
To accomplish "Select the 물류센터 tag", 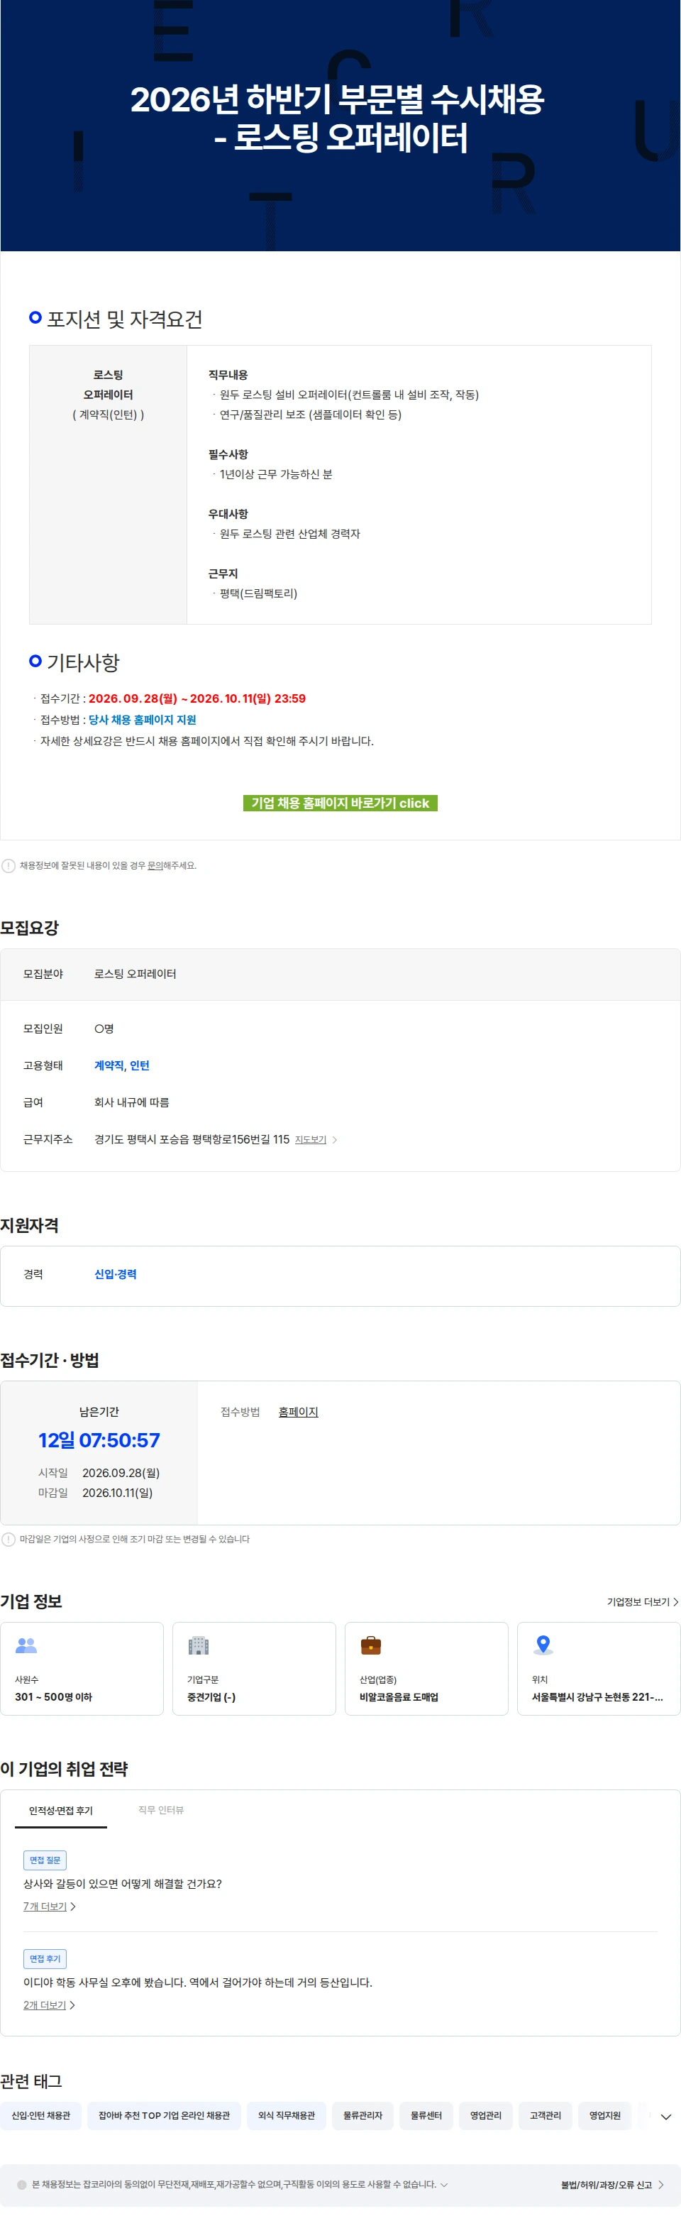I will (426, 2116).
